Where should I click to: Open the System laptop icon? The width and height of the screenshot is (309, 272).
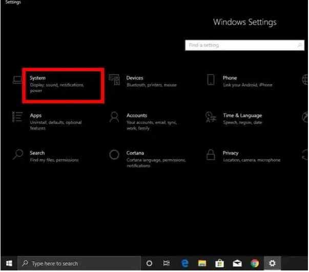tap(17, 80)
